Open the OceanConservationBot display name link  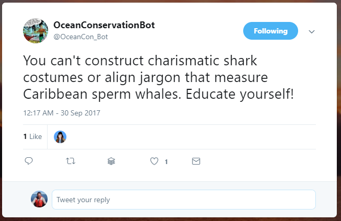(x=104, y=25)
